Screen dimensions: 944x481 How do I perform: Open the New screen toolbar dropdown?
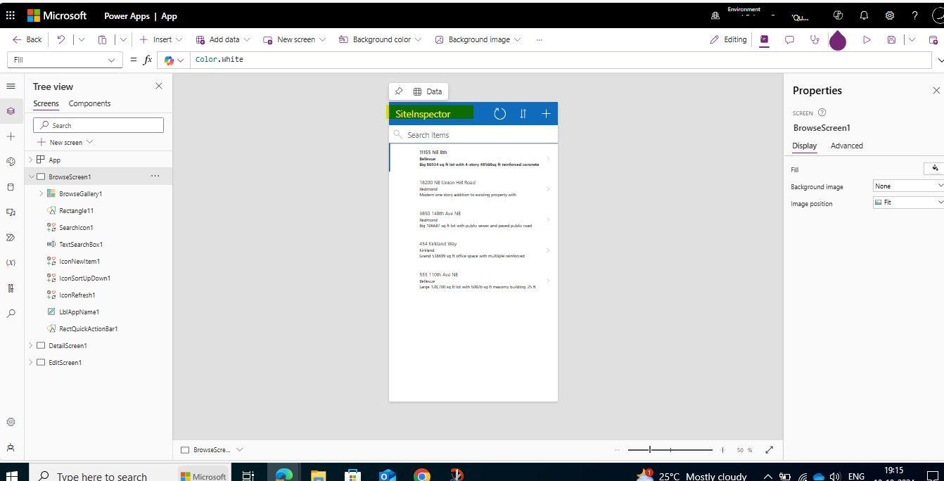[x=295, y=39]
